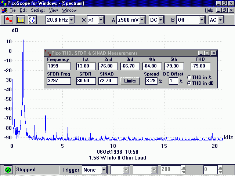Screen dimensions: 235x176
Task: Increase the trigger threshold 200 value
Action: (x=184, y=168)
